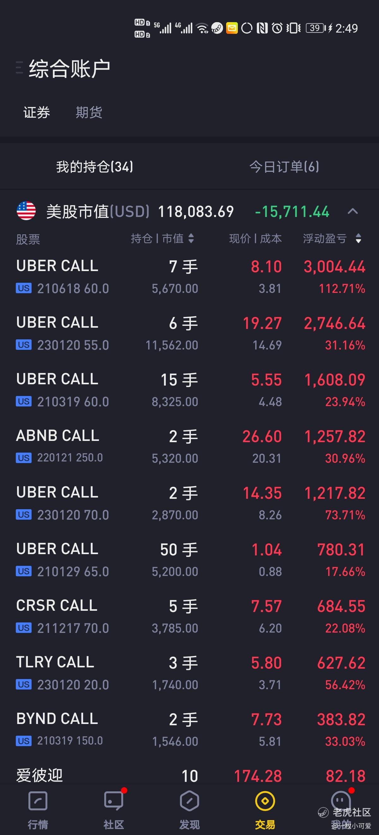
Task: Open 今日订单(6) orders tab
Action: 284,167
